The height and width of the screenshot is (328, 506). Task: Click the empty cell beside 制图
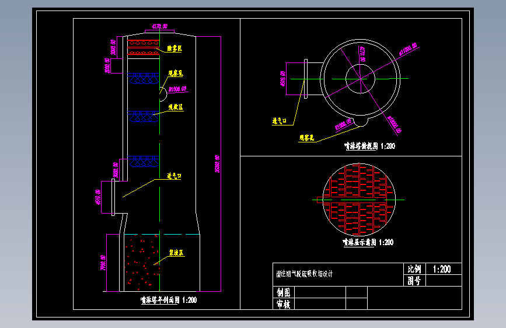tap(320, 292)
